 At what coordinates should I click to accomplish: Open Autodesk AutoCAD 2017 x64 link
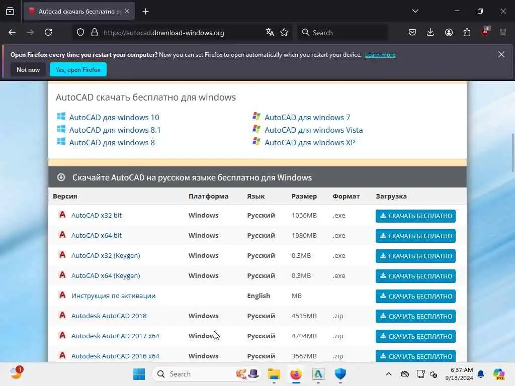pos(115,336)
